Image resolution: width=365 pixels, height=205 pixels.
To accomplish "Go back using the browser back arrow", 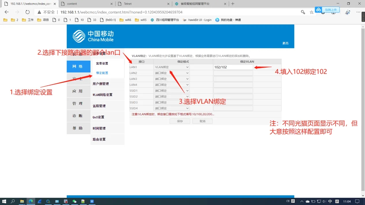I will (x=7, y=12).
